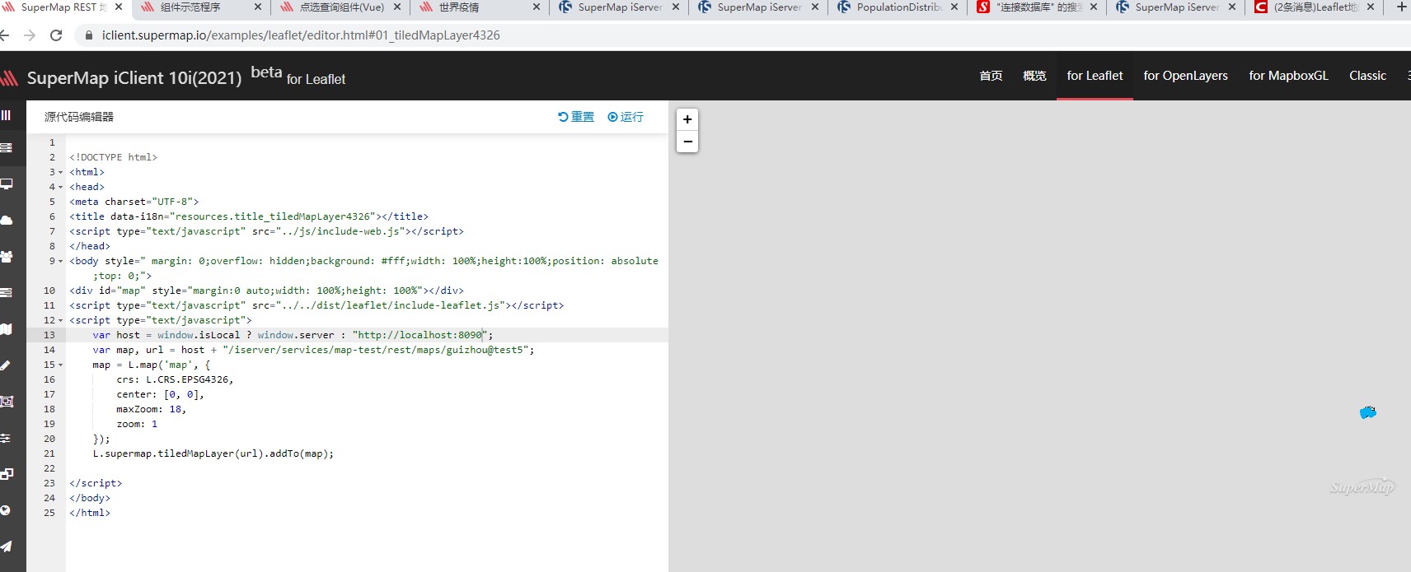Close the 点选查询组件(Vue) tab
The image size is (1411, 572).
click(397, 7)
